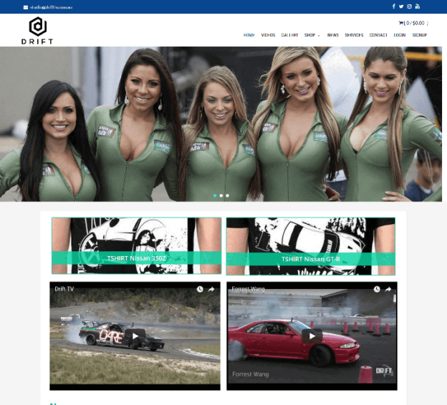Screen dimensions: 447x405
Task: Open the Instagram social icon
Action: point(409,6)
